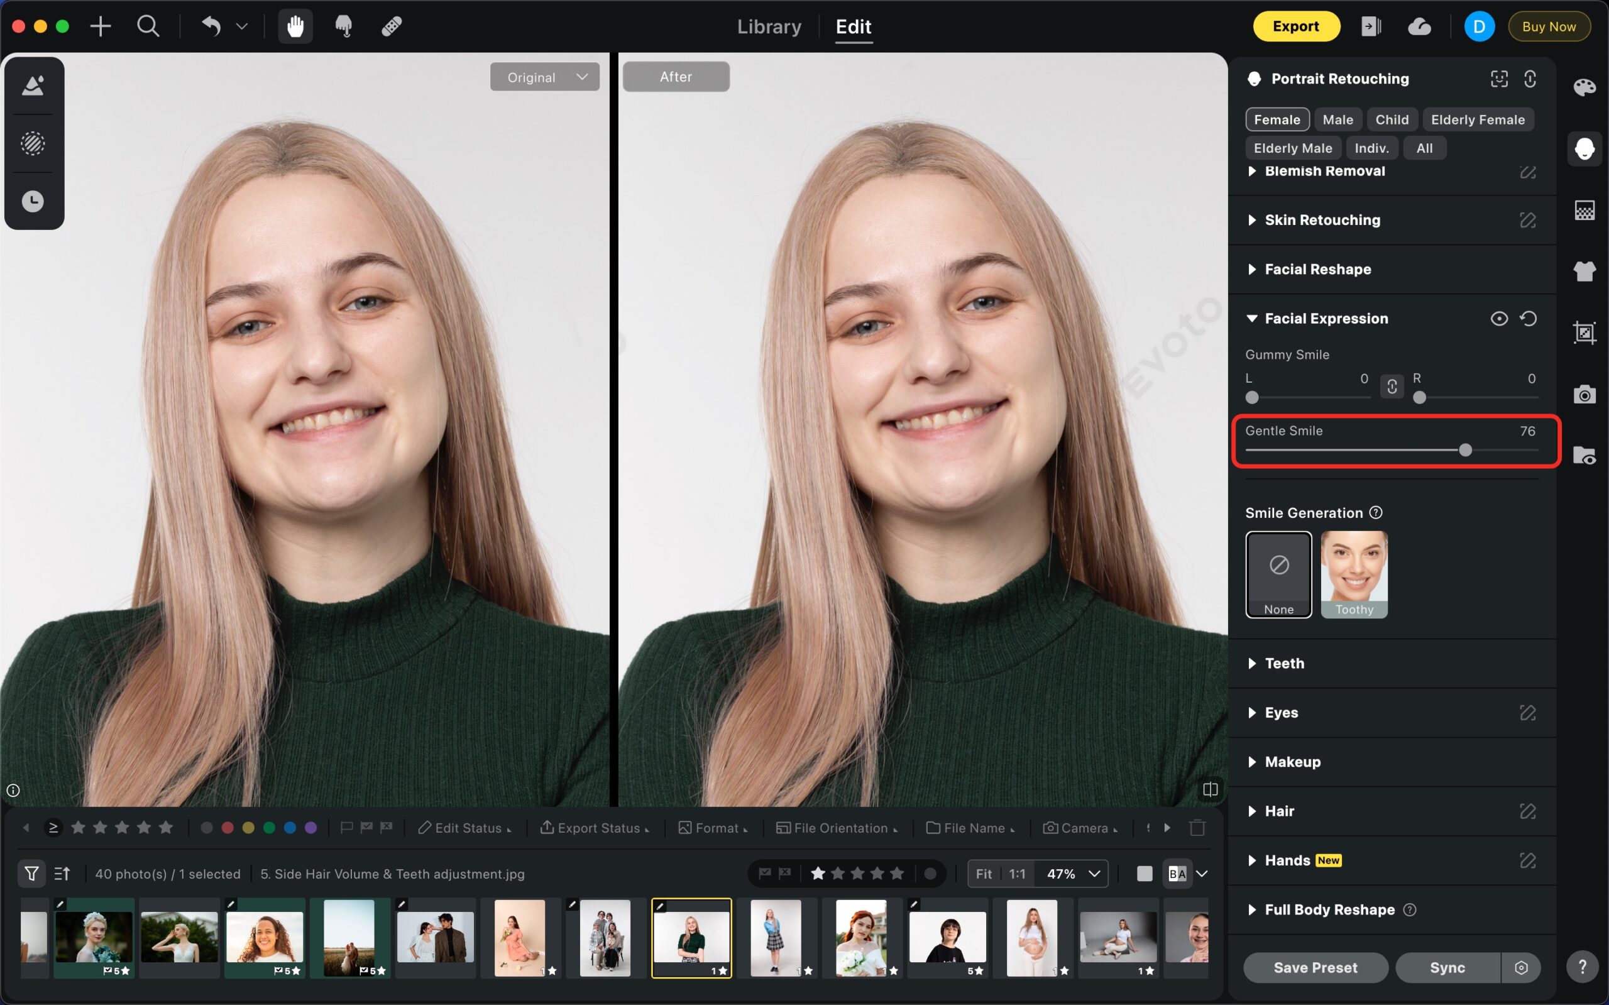Toggle Facial Expression visibility eye
1609x1005 pixels.
1498,319
